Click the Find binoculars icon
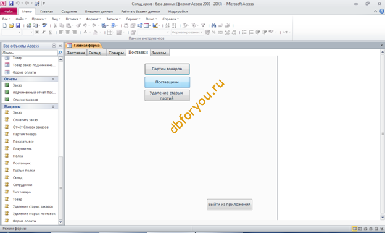The height and width of the screenshot is (233, 385). [x=213, y=25]
